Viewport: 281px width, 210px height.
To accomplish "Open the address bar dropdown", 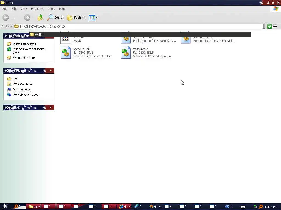I will pos(264,26).
